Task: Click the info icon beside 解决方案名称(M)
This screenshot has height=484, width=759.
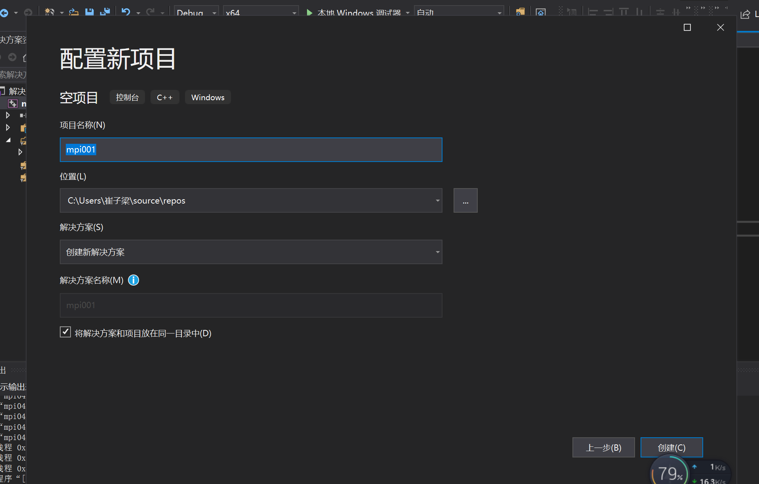Action: tap(133, 280)
